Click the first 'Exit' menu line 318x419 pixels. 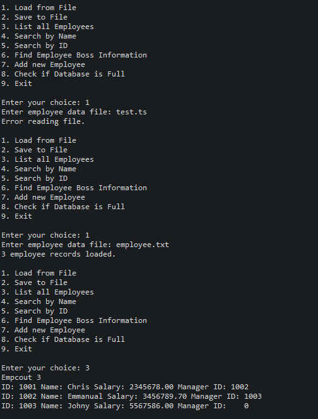click(x=16, y=83)
